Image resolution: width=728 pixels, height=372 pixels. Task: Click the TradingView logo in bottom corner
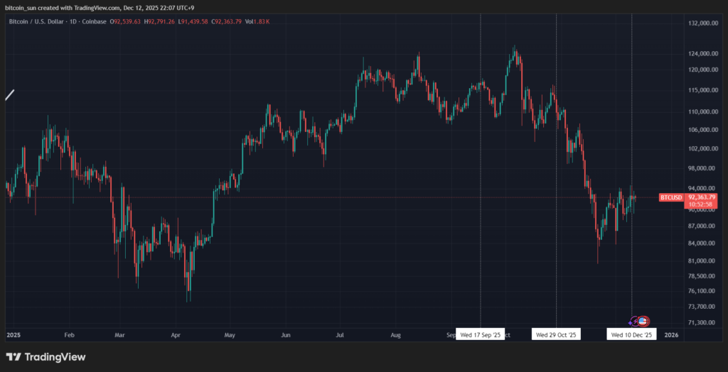pyautogui.click(x=46, y=357)
